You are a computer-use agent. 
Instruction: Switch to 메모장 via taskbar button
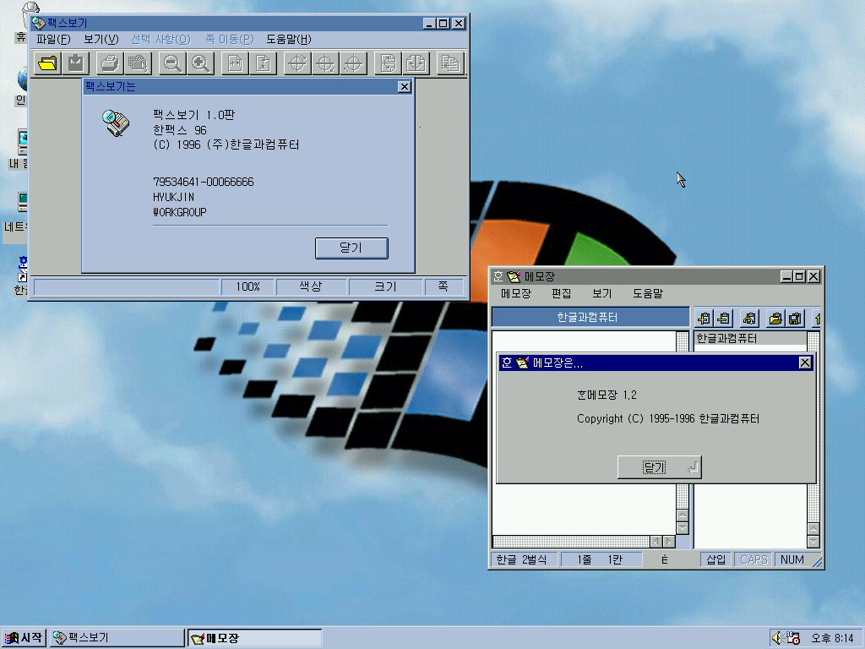[x=255, y=638]
